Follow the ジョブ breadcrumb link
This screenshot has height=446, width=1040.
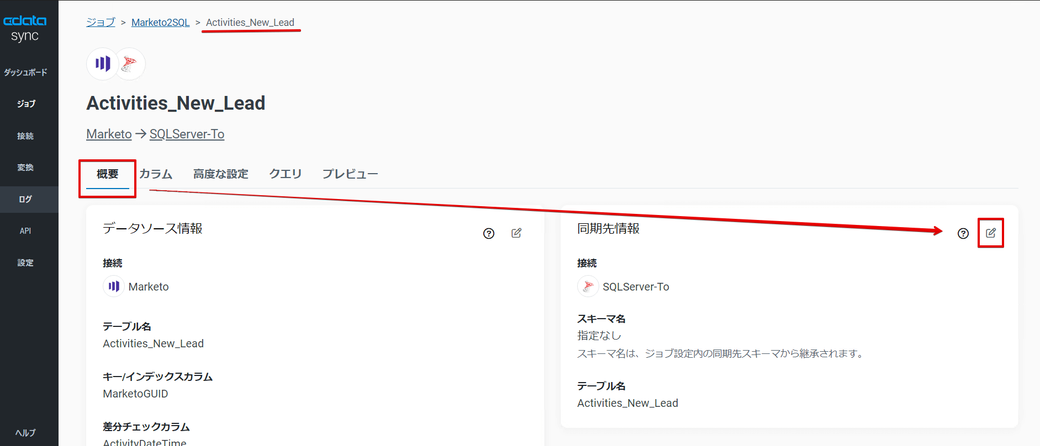click(x=101, y=22)
